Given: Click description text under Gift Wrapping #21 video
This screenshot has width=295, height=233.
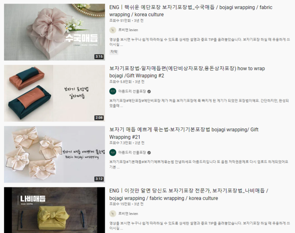Looking at the screenshot, I should tap(199, 164).
